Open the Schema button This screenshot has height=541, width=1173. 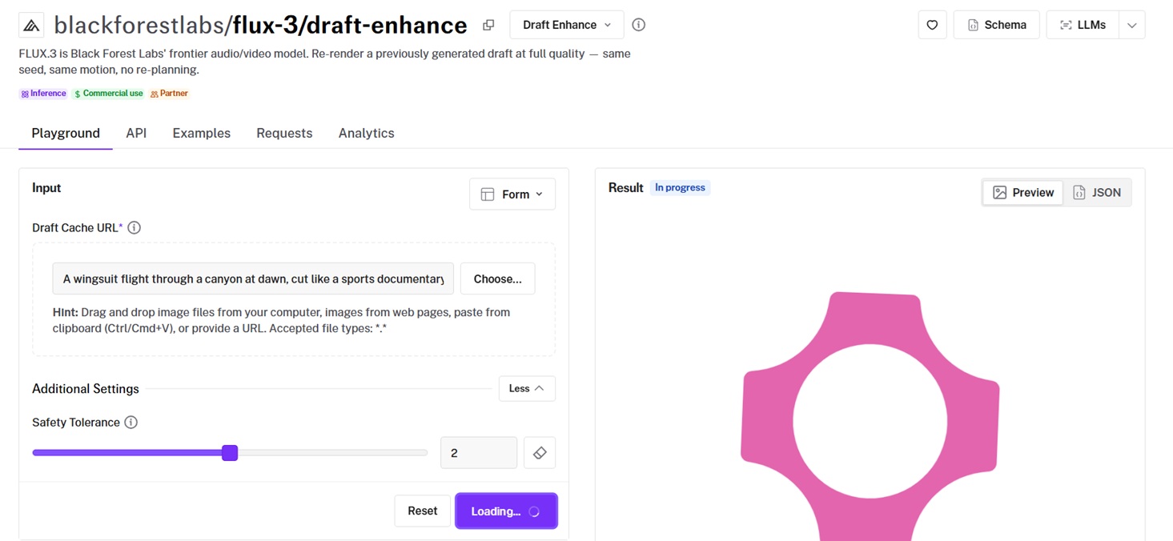point(996,25)
